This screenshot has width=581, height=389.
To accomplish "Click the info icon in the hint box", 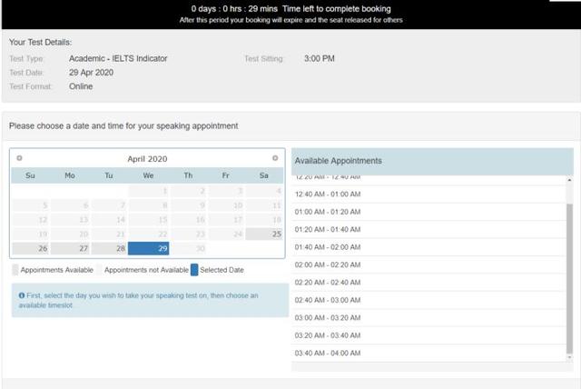I will click(22, 295).
